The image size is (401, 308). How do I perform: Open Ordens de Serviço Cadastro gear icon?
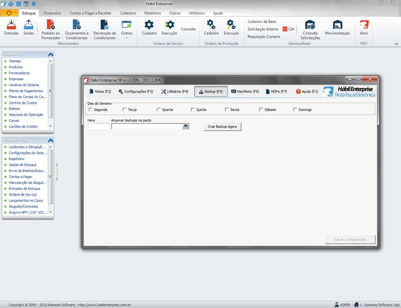click(149, 25)
